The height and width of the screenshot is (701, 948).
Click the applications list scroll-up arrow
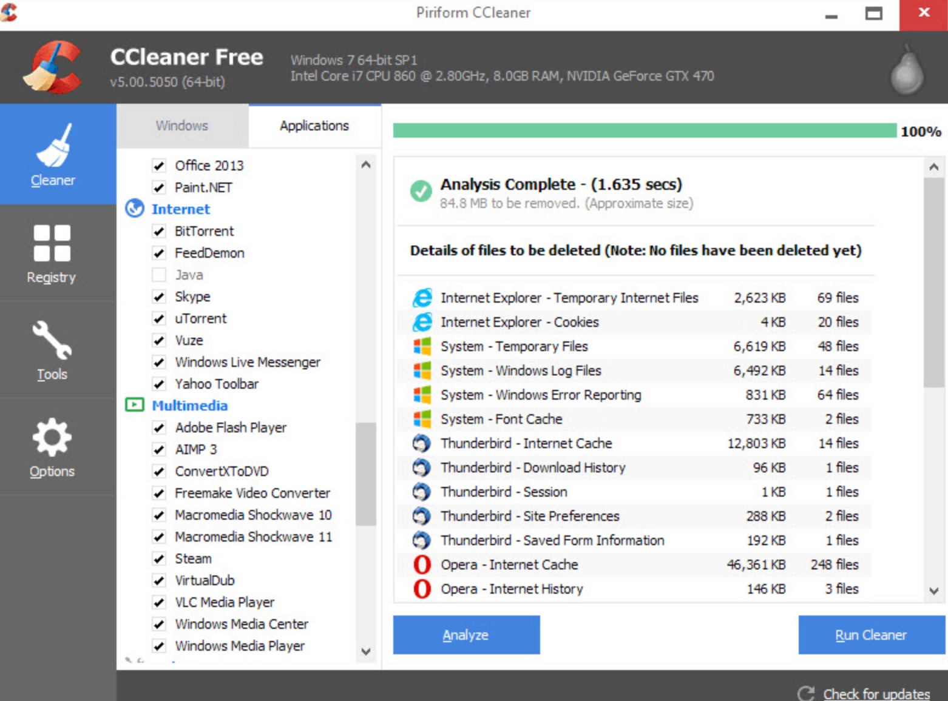[x=365, y=164]
